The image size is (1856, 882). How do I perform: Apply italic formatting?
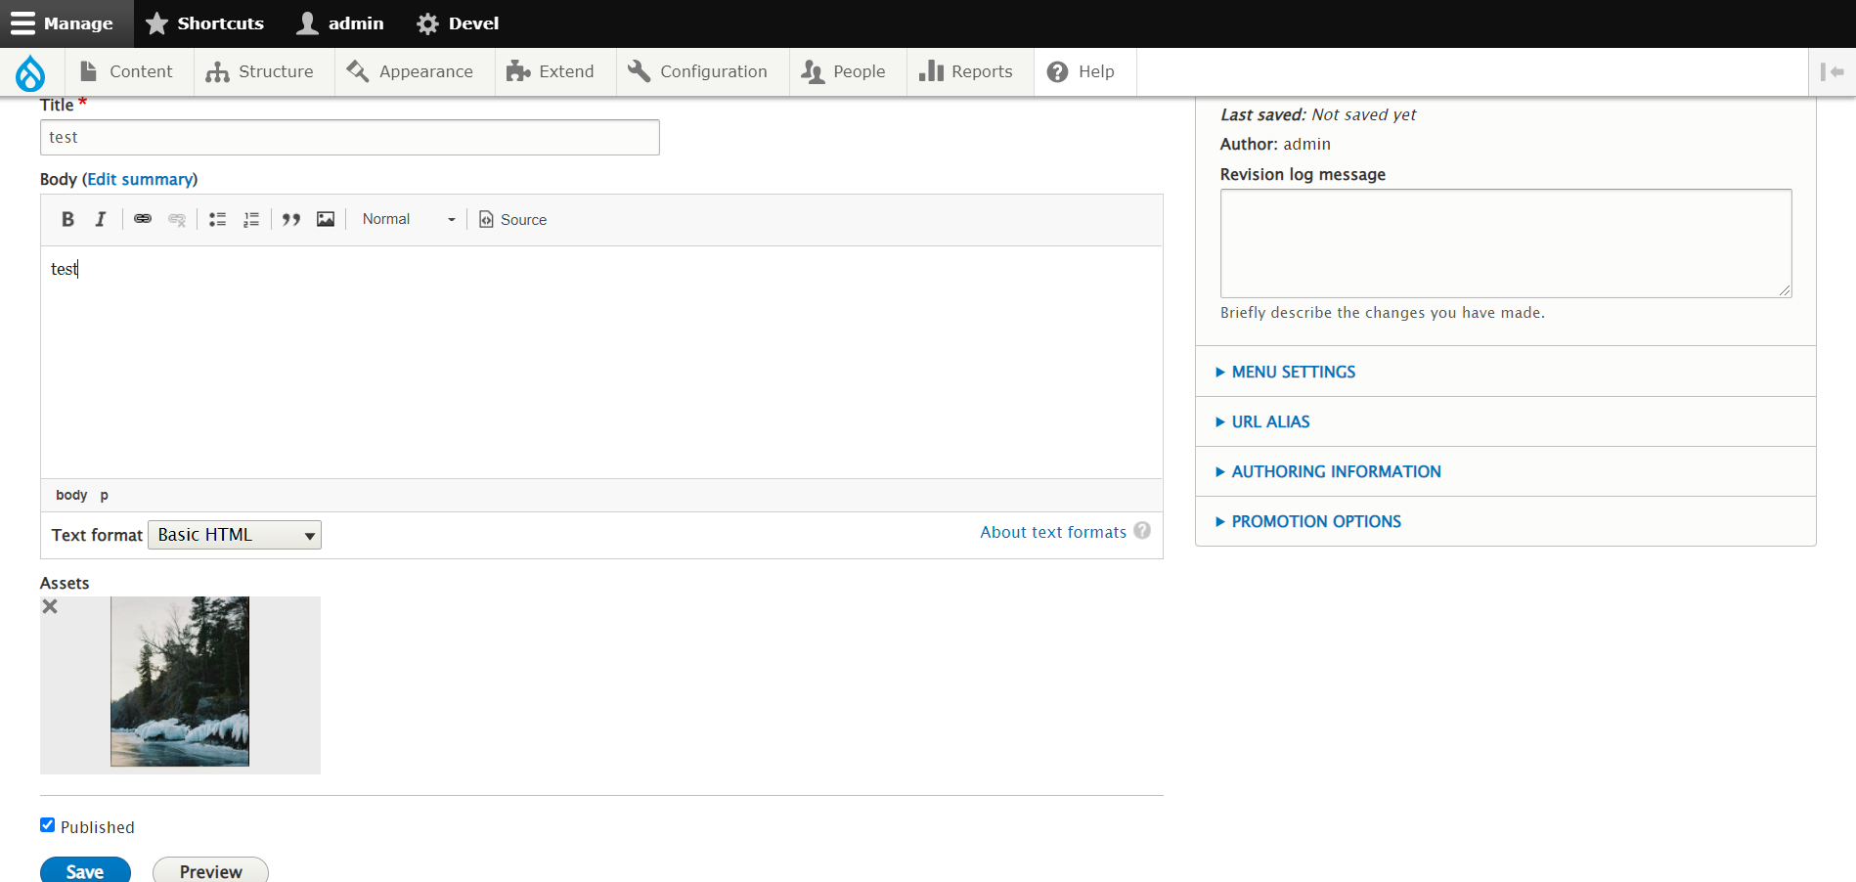click(100, 219)
